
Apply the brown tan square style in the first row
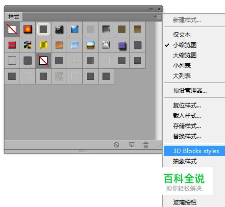coord(122,29)
